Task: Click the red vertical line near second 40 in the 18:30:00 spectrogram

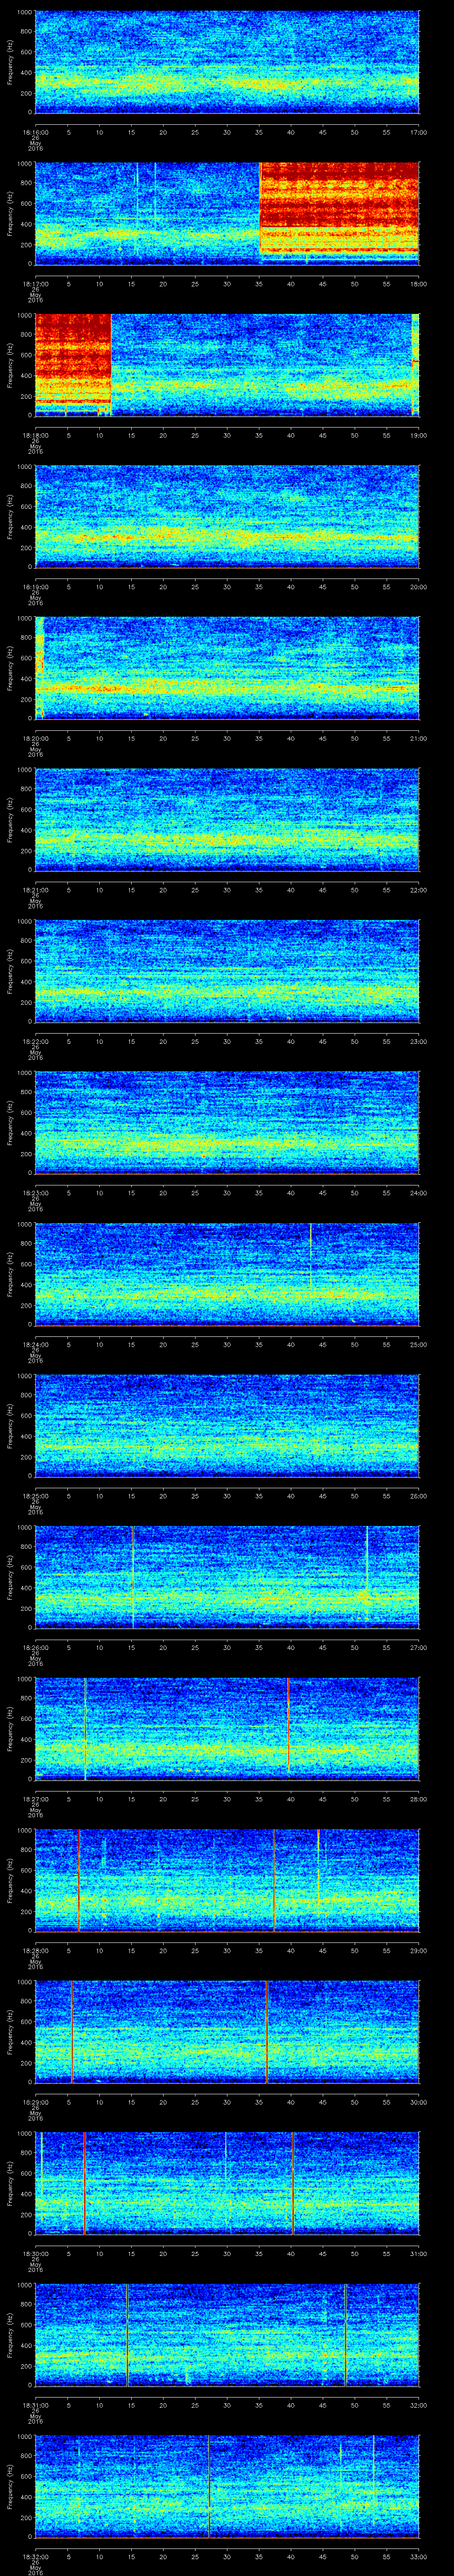Action: point(294,2183)
